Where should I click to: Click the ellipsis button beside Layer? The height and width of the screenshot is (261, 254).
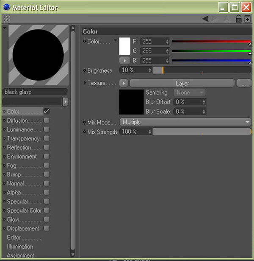point(244,83)
